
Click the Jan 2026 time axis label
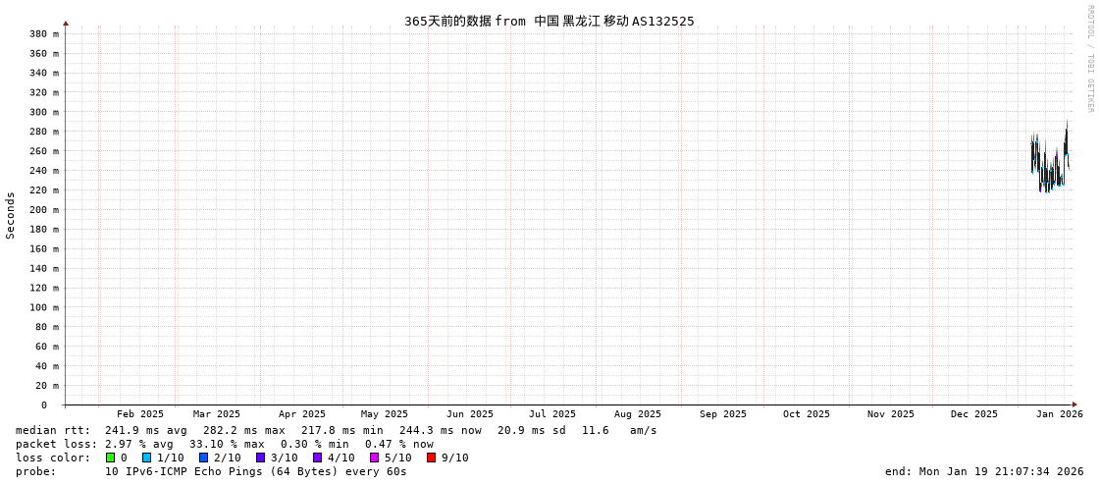pos(1059,414)
